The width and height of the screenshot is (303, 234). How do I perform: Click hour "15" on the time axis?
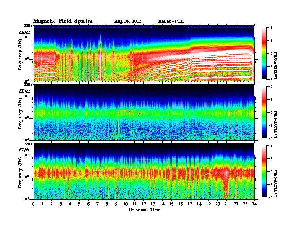(171, 204)
